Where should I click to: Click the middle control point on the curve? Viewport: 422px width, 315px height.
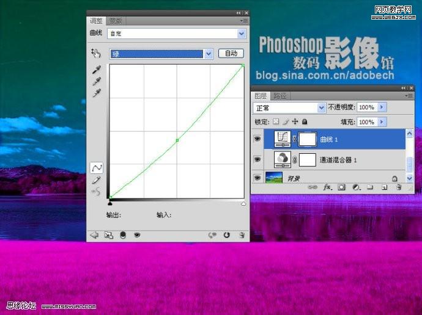177,140
